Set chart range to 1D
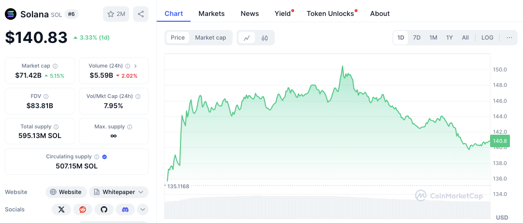Viewport: 523px width, 223px height. click(x=401, y=38)
